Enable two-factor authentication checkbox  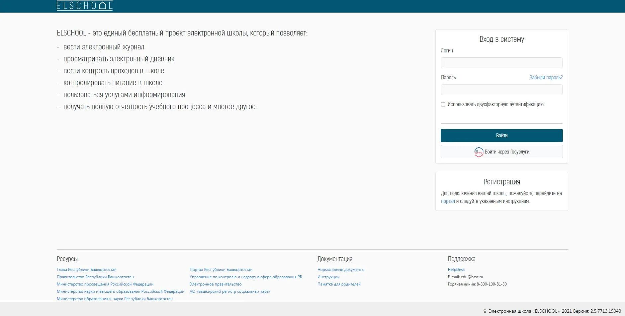(x=443, y=104)
